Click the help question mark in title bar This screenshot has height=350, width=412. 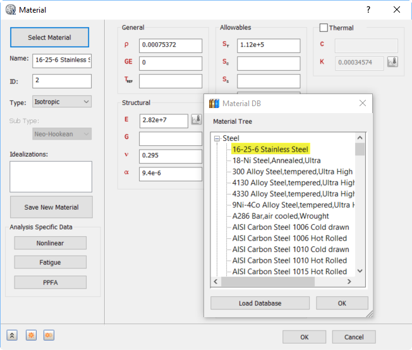click(x=368, y=9)
